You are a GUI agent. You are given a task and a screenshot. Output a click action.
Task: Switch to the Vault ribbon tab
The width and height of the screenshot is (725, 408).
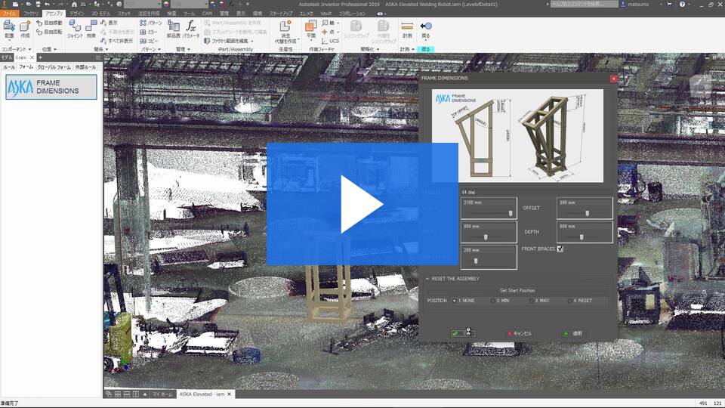pos(326,14)
